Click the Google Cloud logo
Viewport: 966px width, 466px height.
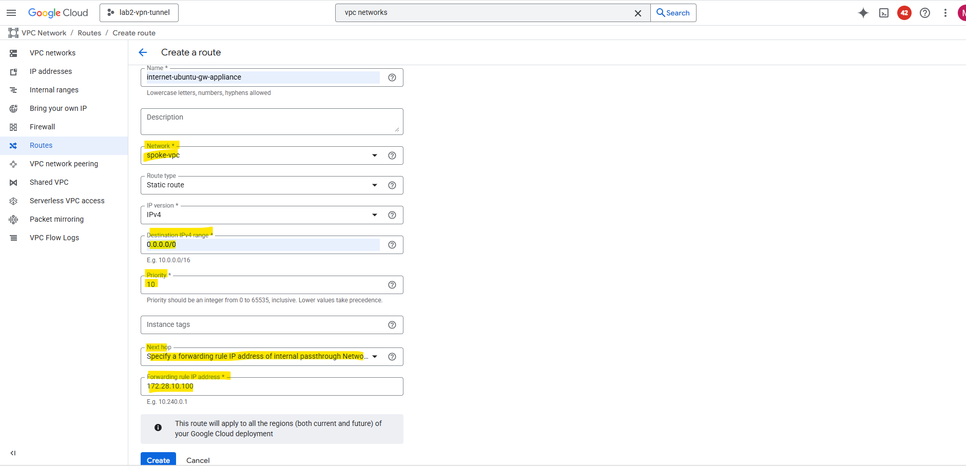point(58,13)
